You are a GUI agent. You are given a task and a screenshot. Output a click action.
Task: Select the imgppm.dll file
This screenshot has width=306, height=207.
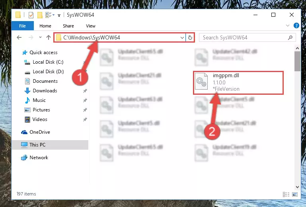tap(238, 83)
